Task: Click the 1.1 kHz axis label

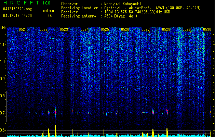Action: pyautogui.click(x=3, y=45)
